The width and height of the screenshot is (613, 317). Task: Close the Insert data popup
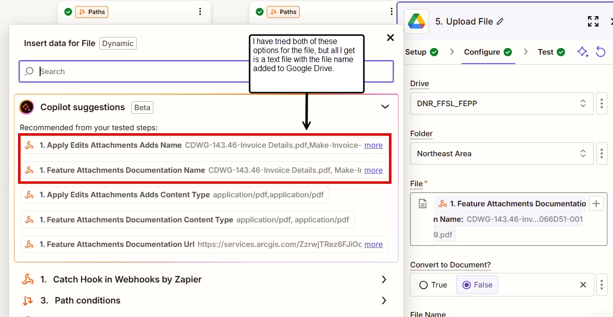click(390, 38)
